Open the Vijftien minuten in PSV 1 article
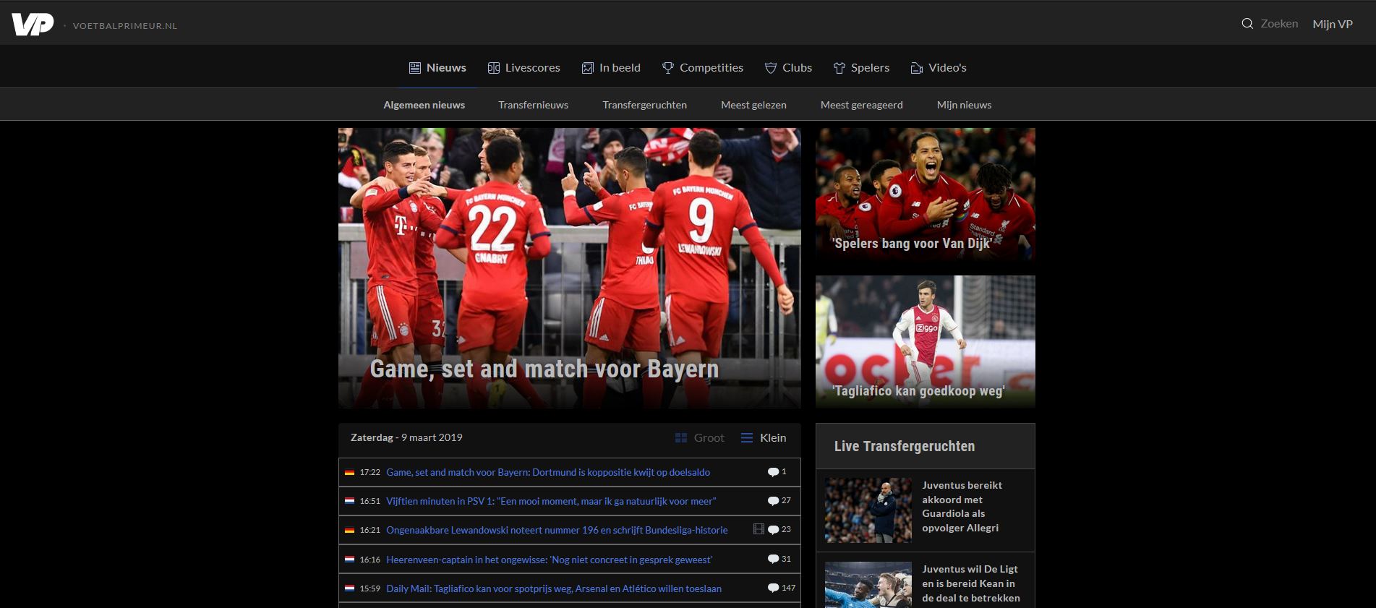The image size is (1376, 608). pos(551,501)
